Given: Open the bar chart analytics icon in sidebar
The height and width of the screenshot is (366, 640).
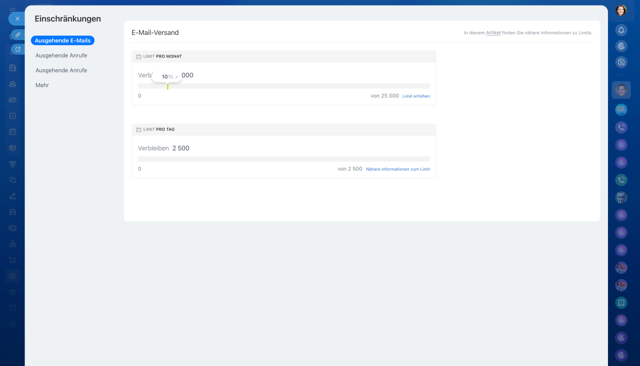Looking at the screenshot, I should coord(12,244).
